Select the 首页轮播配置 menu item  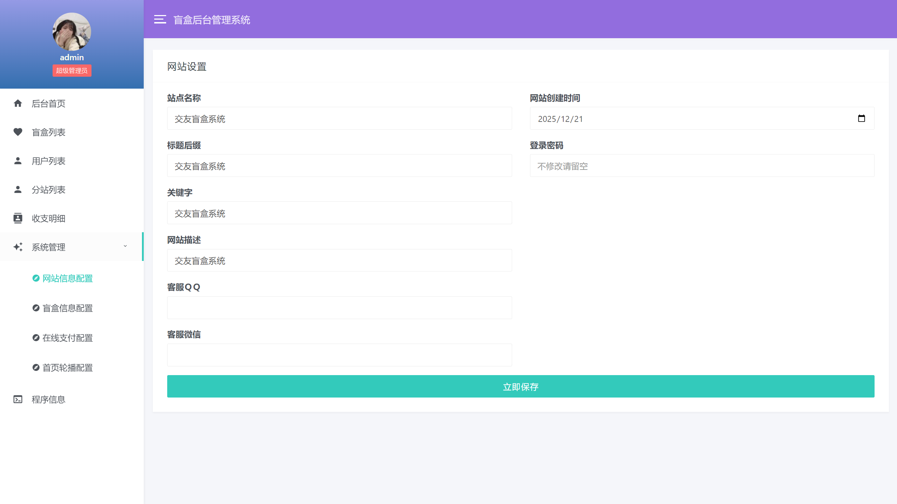(67, 368)
